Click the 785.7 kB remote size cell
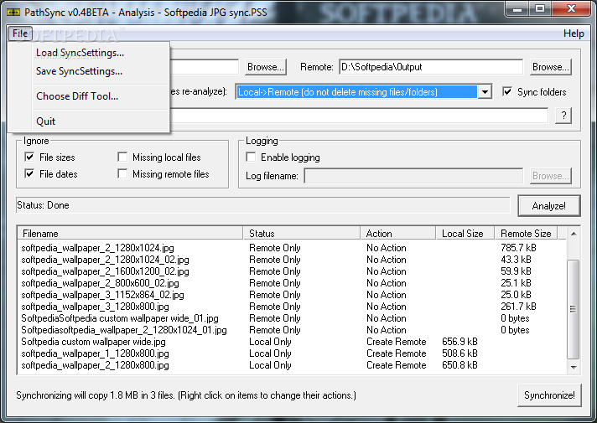This screenshot has height=423, width=597. coord(518,248)
